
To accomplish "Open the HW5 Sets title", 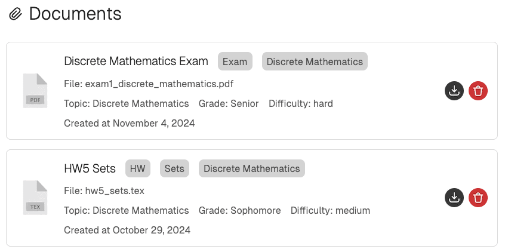I will point(90,168).
